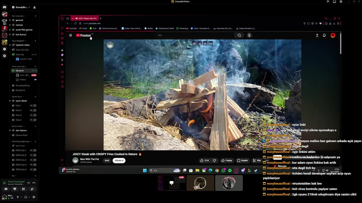This screenshot has height=203, width=362.
Task: Toggle the microphone mute in the user panel
Action: tap(18, 197)
